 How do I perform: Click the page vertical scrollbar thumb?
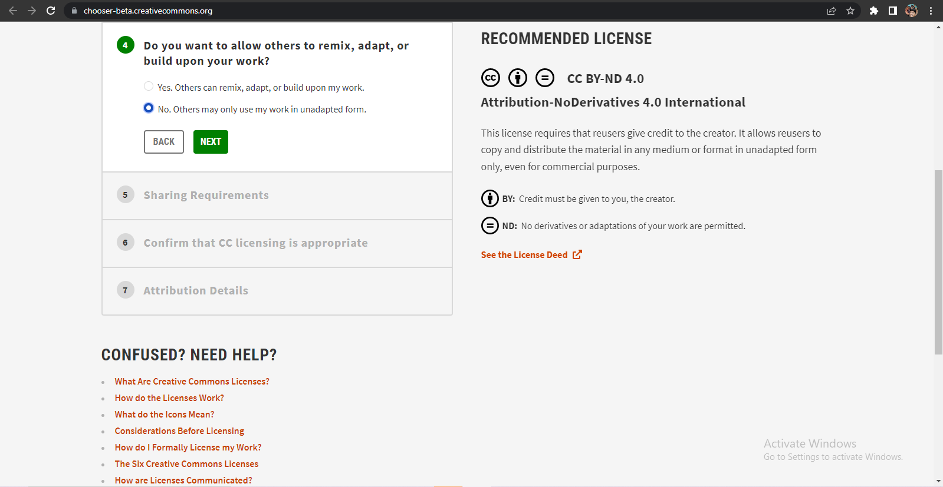938,262
